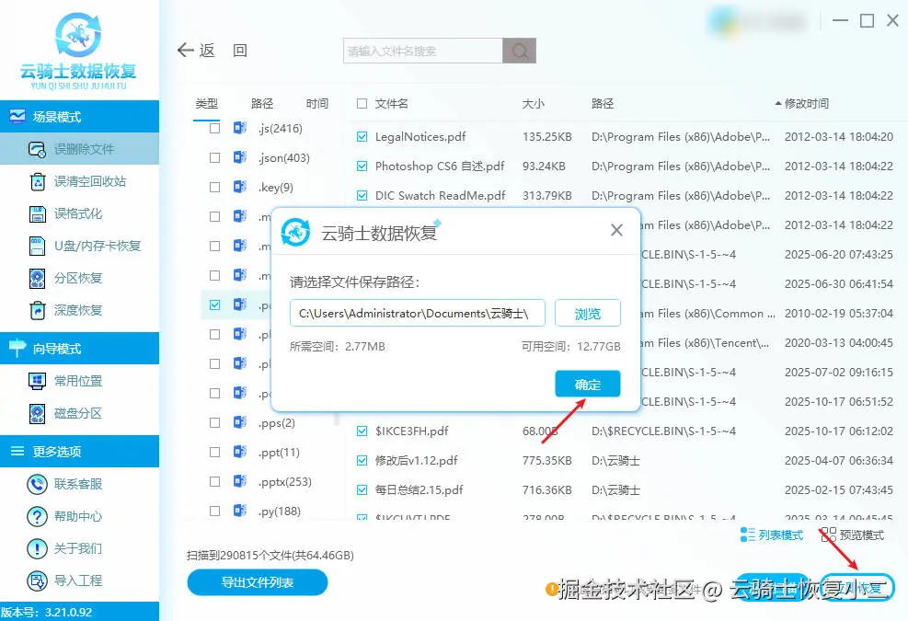Uncheck Photoshop CS6 自述.pdf

coord(362,167)
